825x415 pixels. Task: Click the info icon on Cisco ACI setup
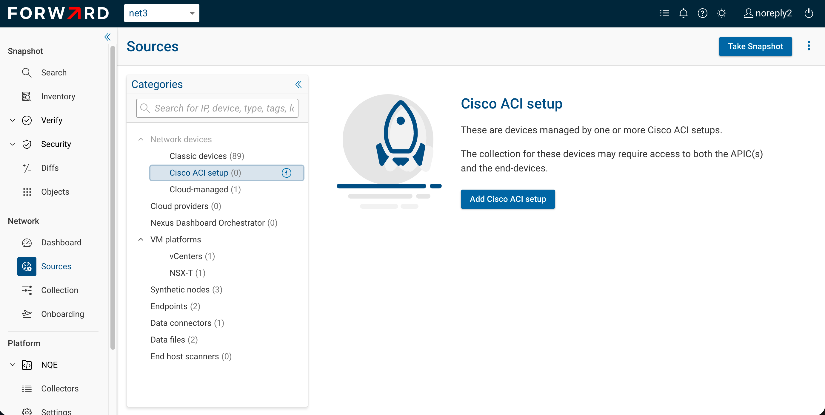(x=286, y=173)
